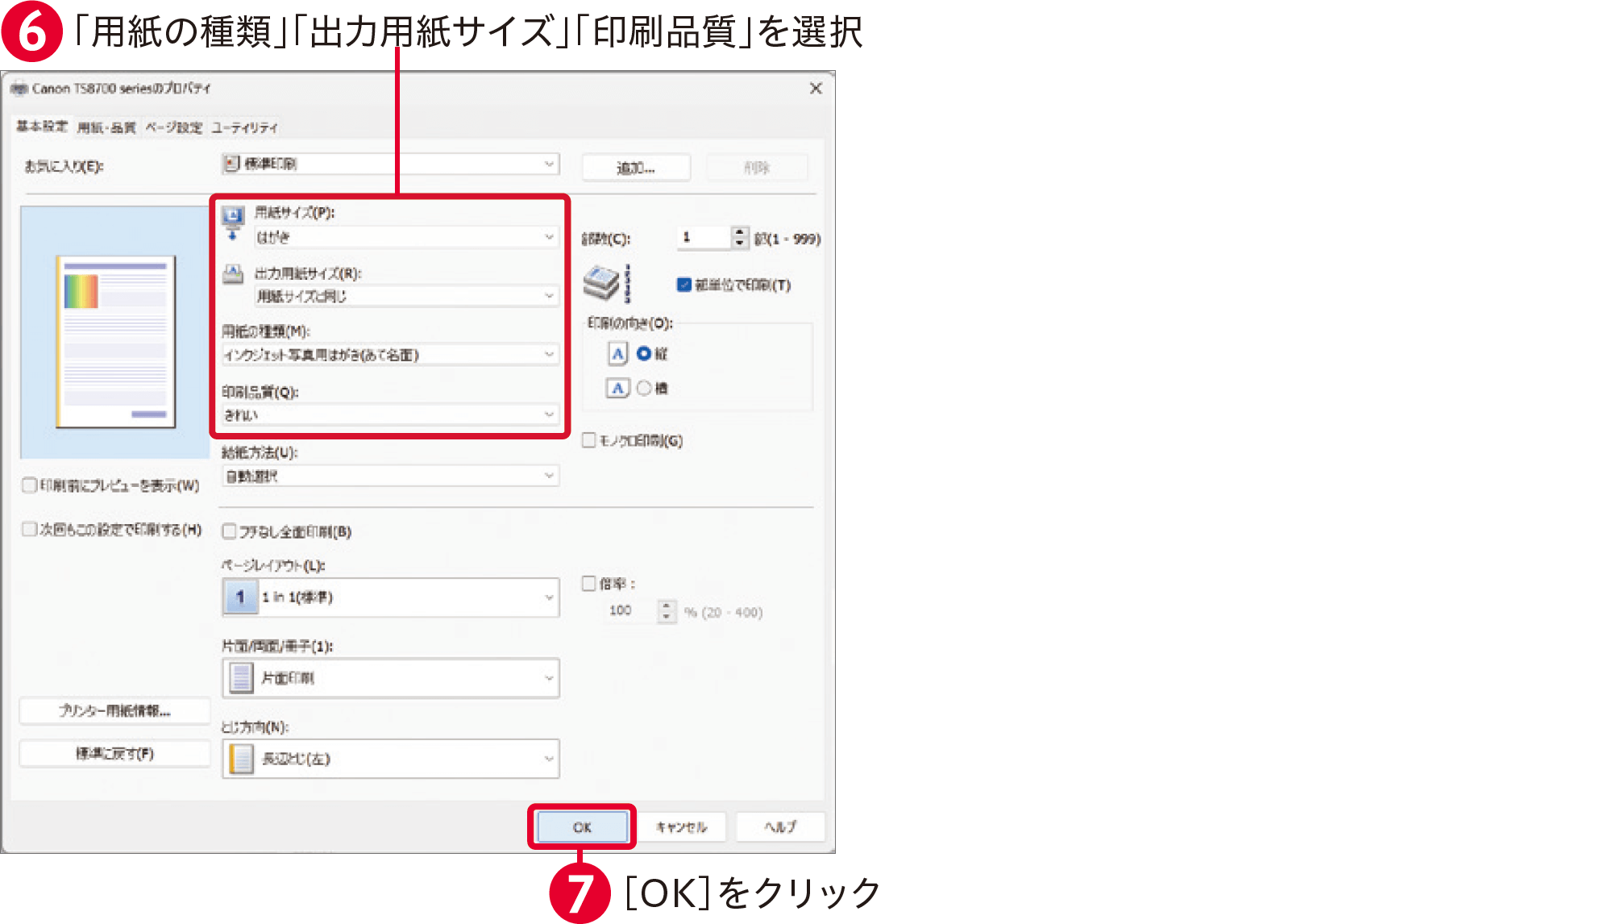Toggle 部単位で印刷 collate checkbox
Image resolution: width=1612 pixels, height=924 pixels.
click(683, 285)
